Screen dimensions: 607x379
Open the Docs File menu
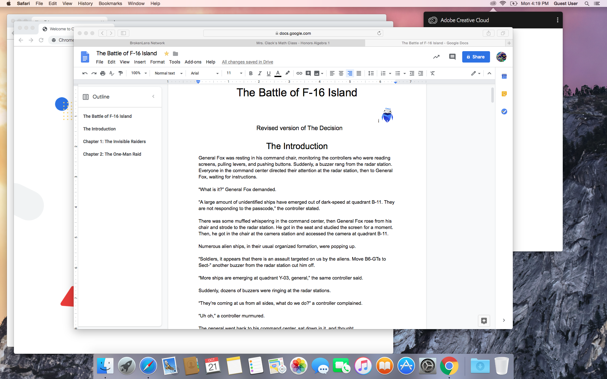[x=100, y=62]
